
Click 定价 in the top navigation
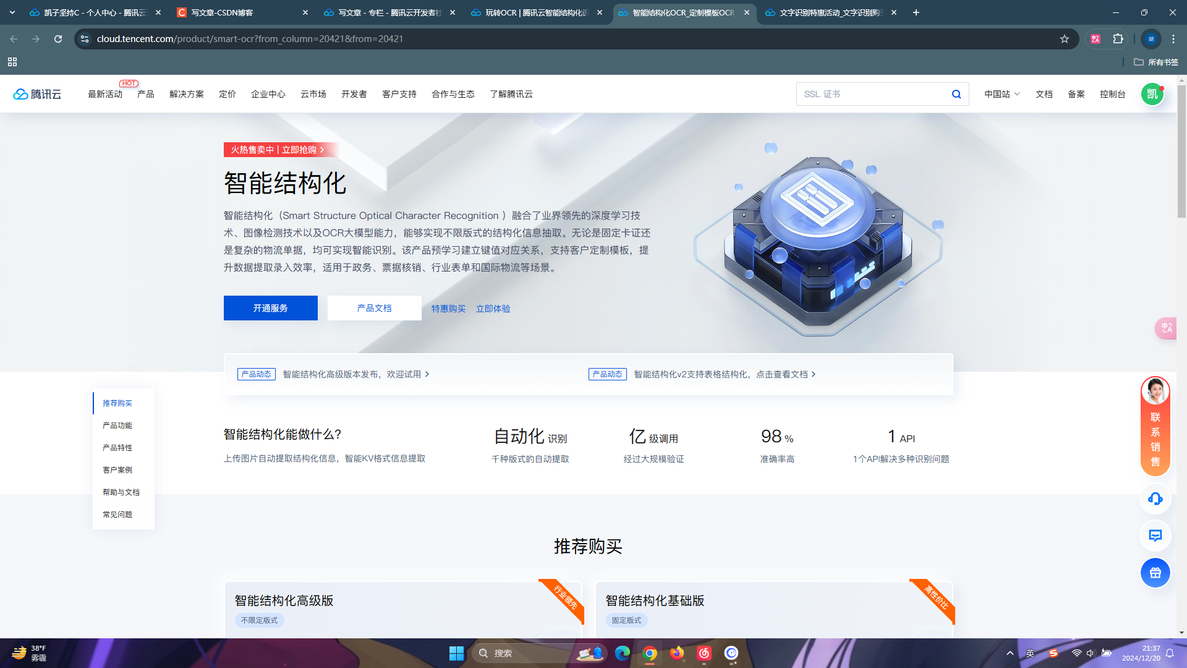(x=228, y=94)
